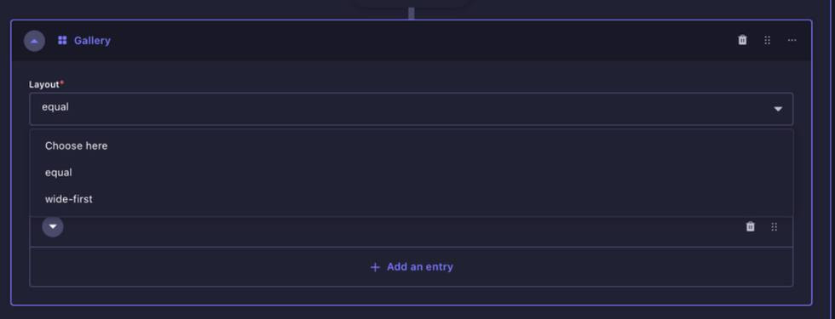Image resolution: width=835 pixels, height=319 pixels.
Task: Click the Gallery grid icon
Action: 62,41
